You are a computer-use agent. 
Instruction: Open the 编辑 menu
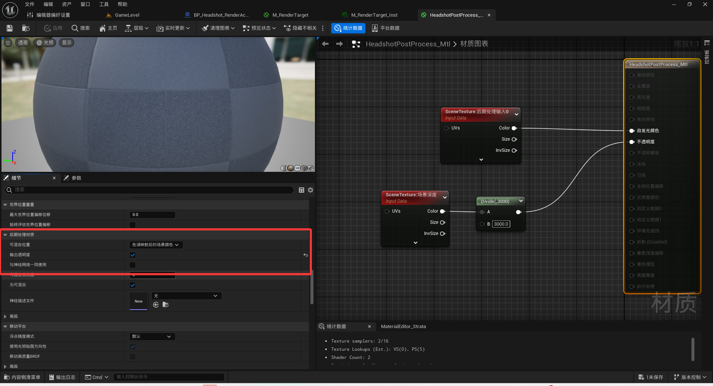[x=48, y=4]
